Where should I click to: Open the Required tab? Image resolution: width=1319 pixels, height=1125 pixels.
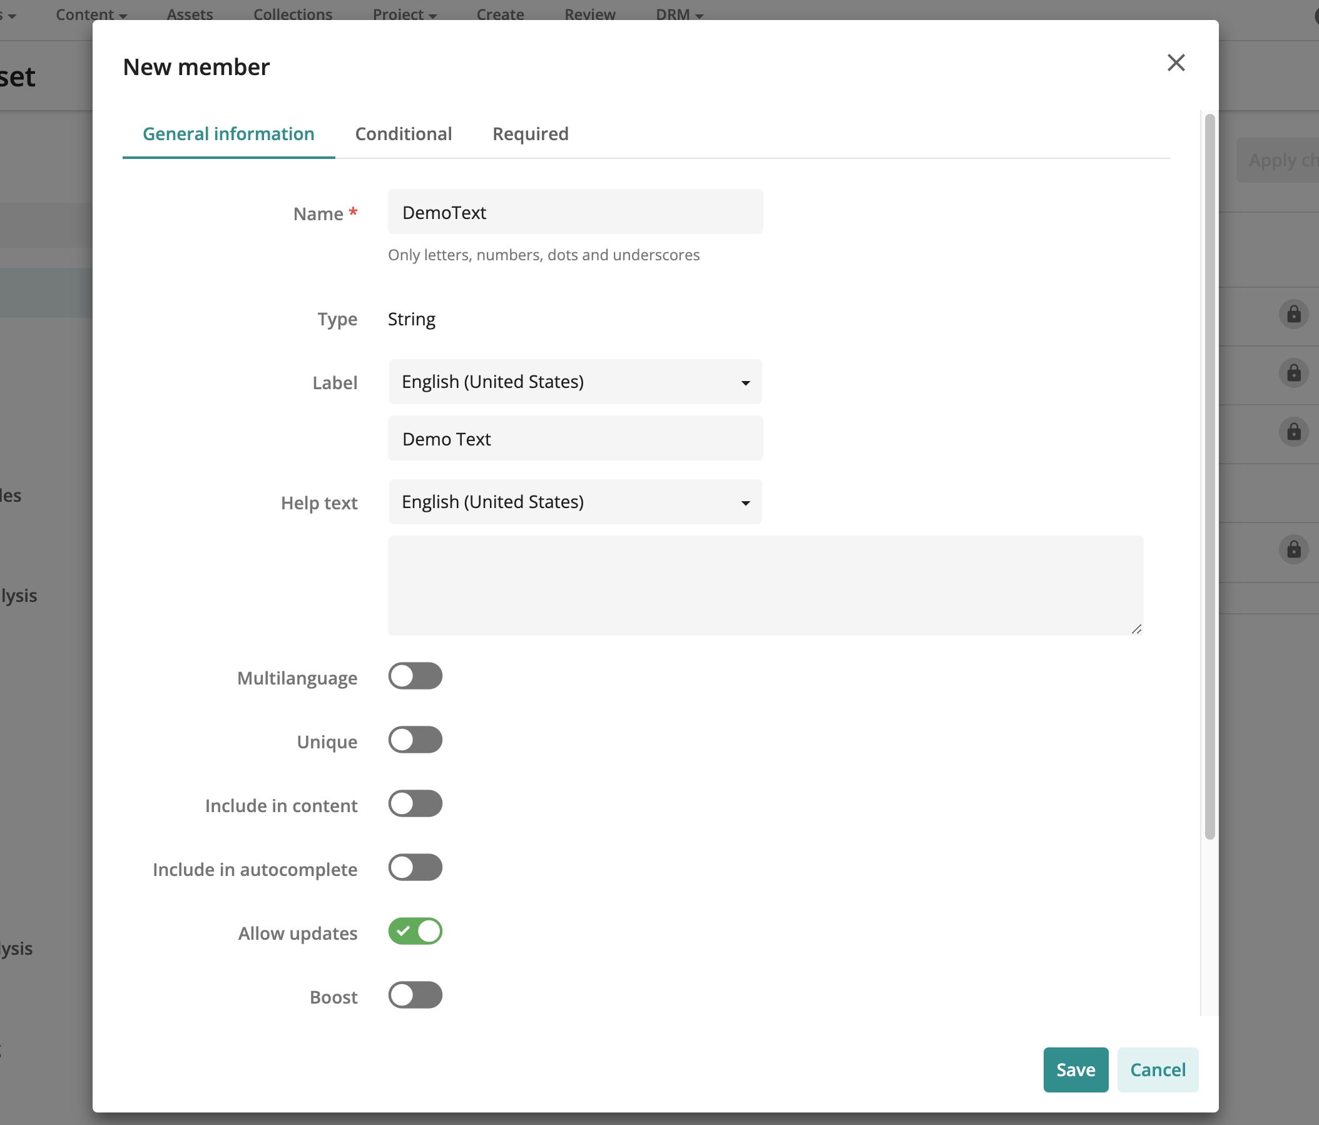530,134
